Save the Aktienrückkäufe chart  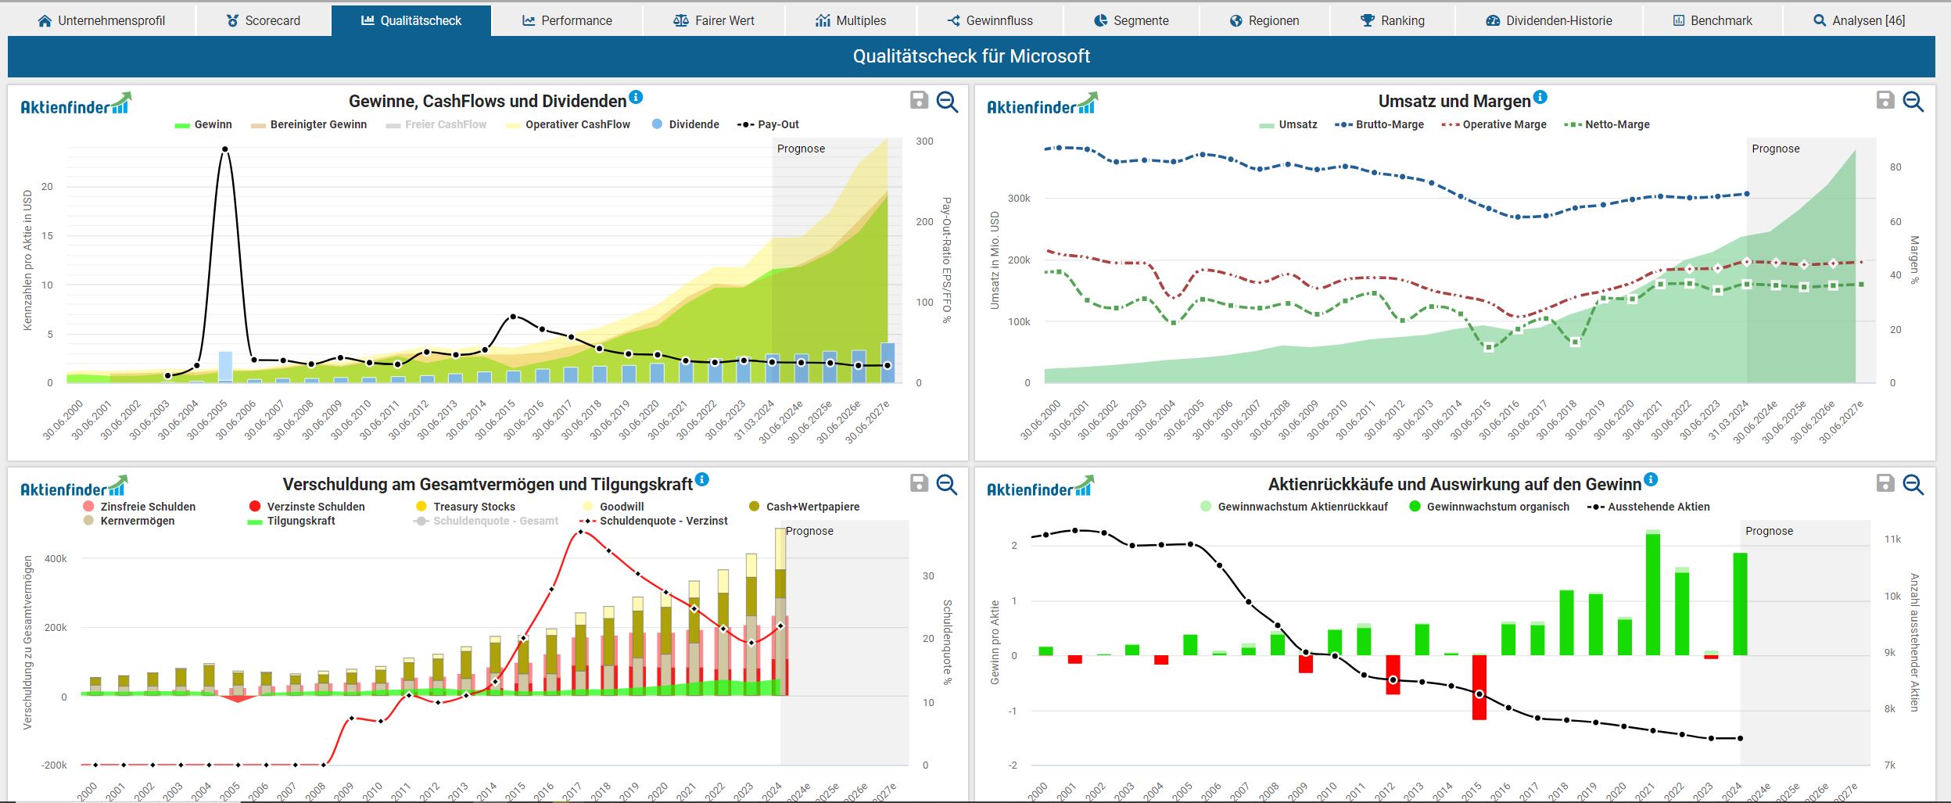click(1885, 483)
